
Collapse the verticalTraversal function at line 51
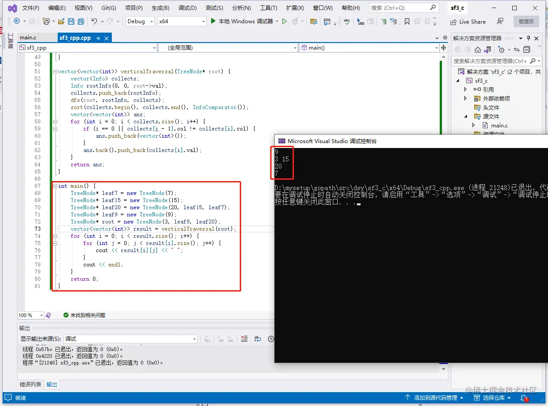55,72
